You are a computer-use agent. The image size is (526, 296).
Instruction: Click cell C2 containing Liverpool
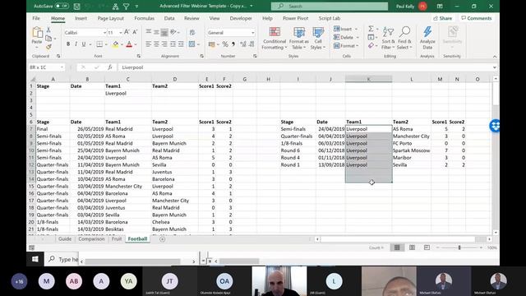pyautogui.click(x=127, y=93)
